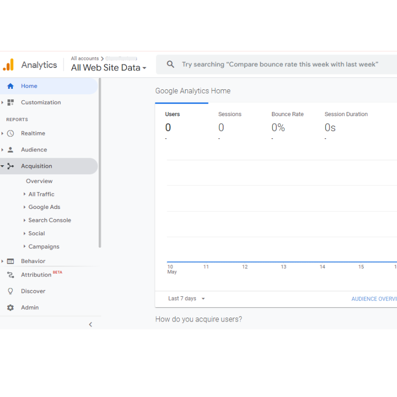Click the Analytics product name
This screenshot has height=397, width=397.
pyautogui.click(x=39, y=65)
